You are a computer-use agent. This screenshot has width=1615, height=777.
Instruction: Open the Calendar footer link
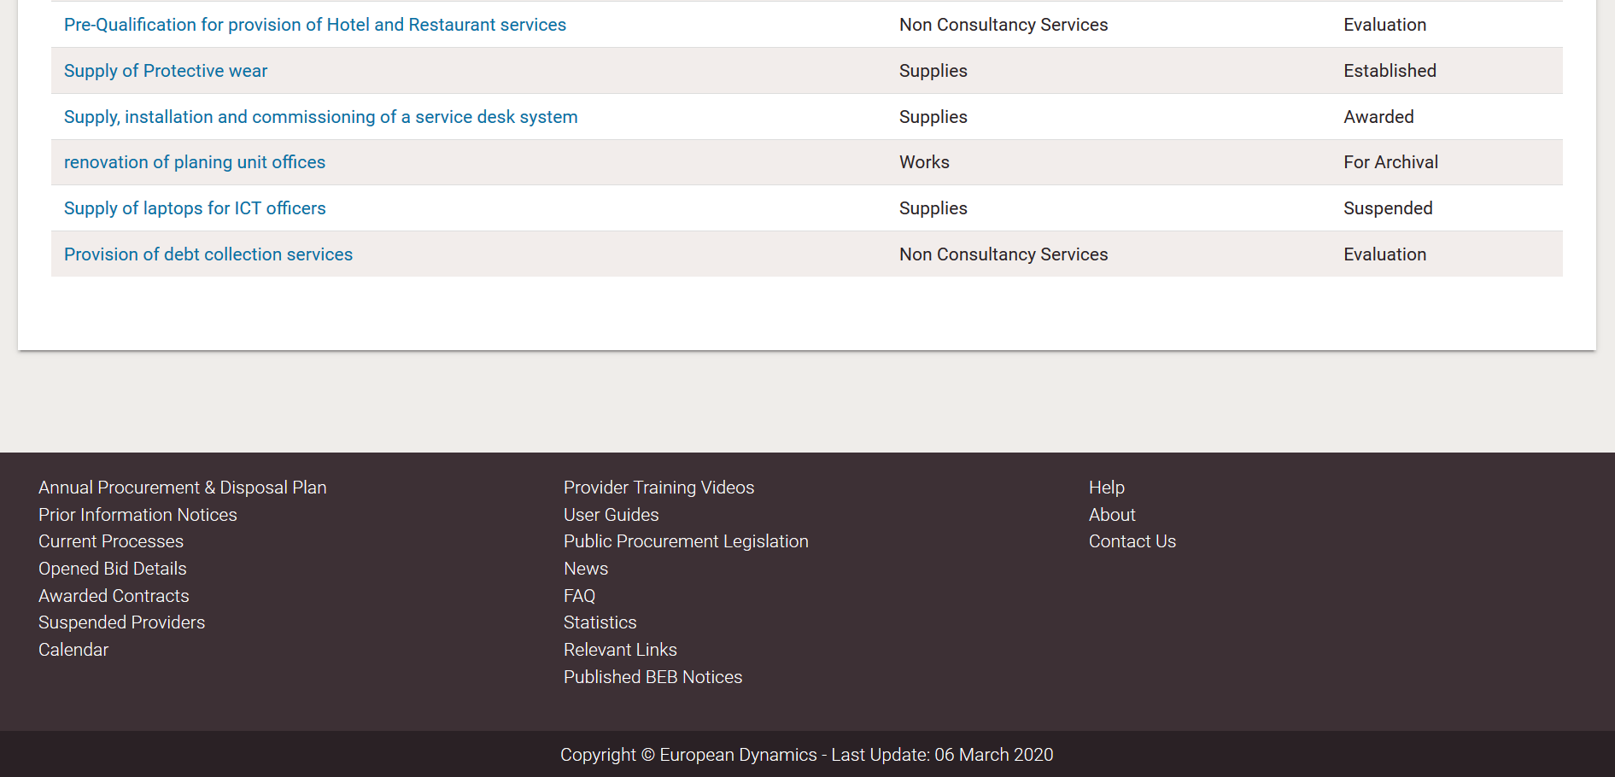(73, 650)
